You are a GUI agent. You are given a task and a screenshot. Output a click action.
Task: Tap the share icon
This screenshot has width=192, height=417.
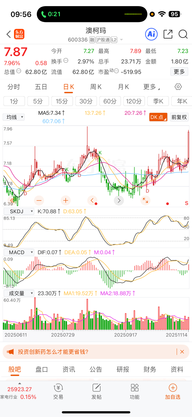(x=168, y=34)
